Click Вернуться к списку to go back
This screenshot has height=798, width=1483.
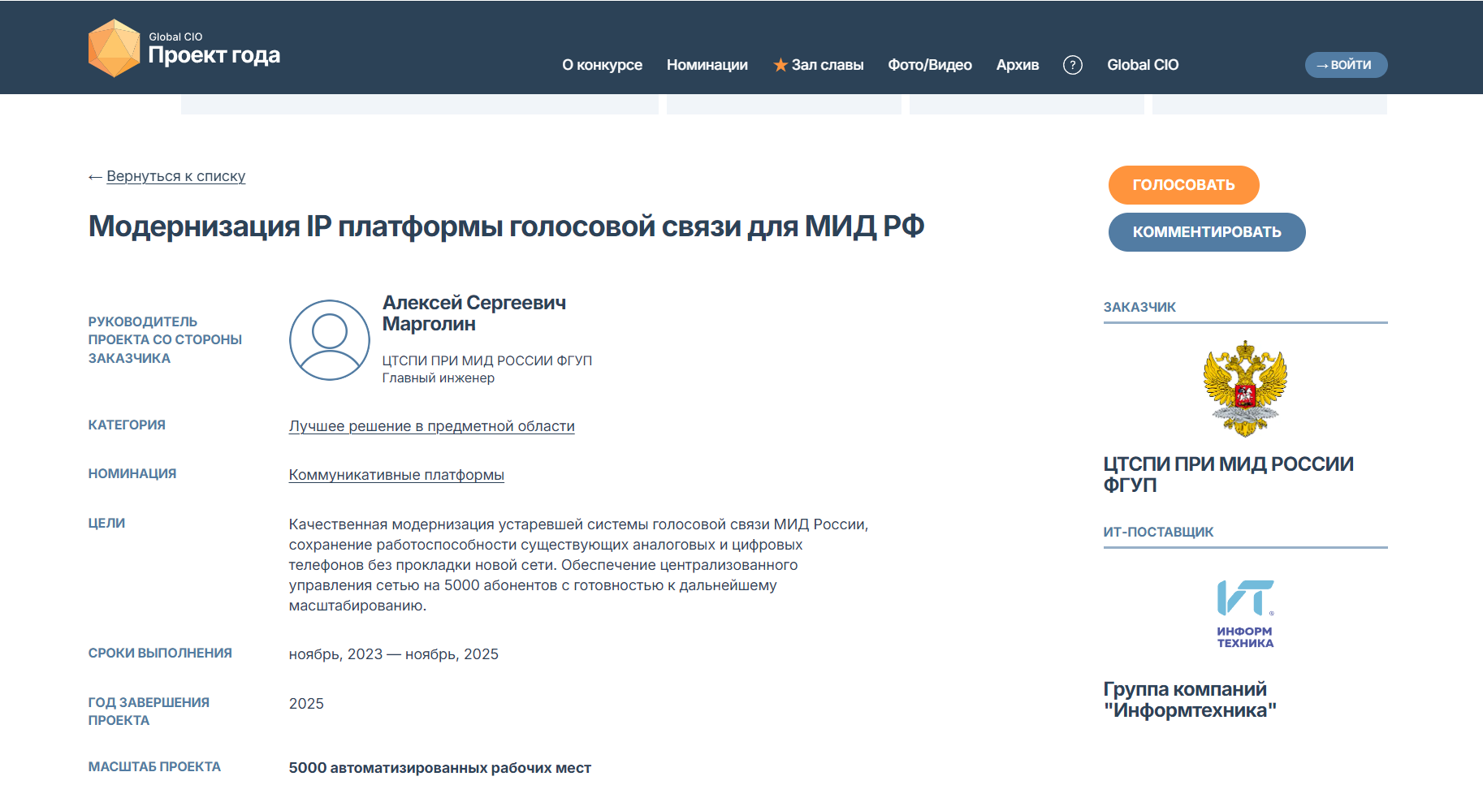pos(176,175)
